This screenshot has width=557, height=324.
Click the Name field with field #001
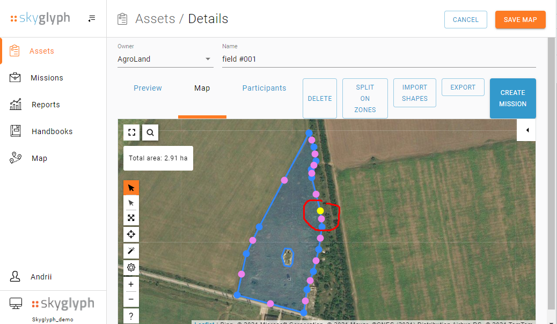(379, 59)
